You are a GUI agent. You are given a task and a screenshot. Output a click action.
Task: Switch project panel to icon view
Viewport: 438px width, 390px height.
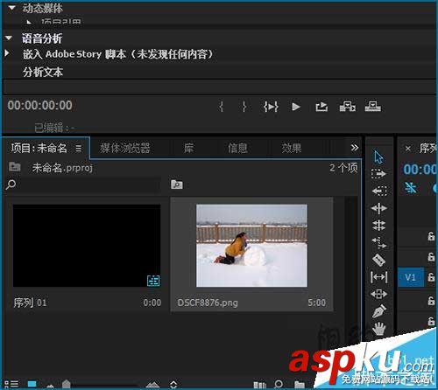(32, 384)
